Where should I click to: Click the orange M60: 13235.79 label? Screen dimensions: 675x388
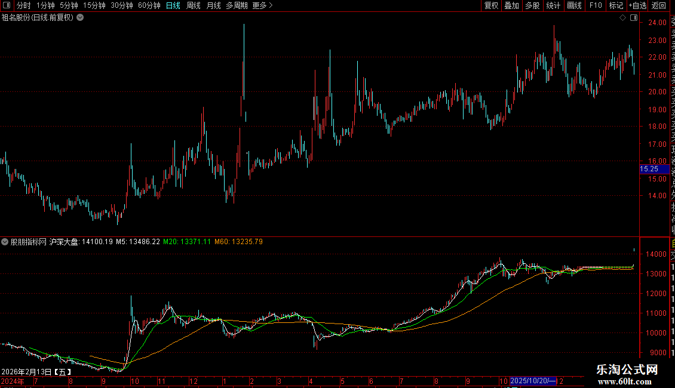coord(238,242)
